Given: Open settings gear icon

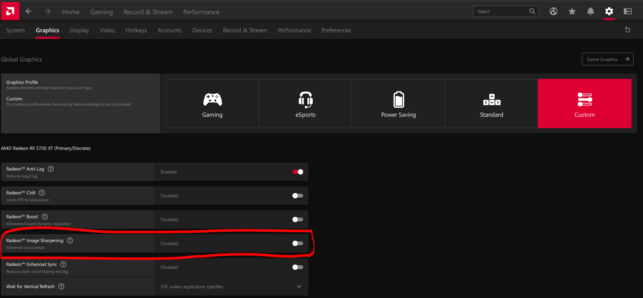Looking at the screenshot, I should pos(609,11).
